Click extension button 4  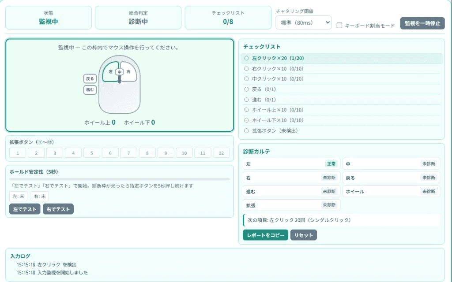[73, 153]
